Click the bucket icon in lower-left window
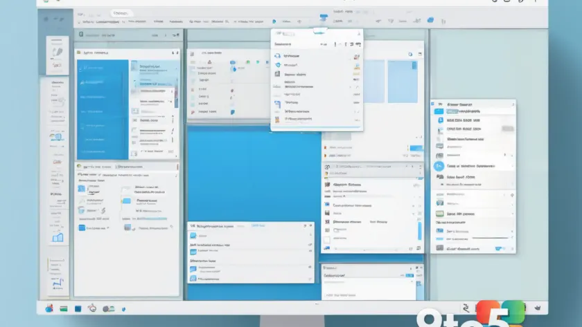Screen dimensions: 582x327 (81, 210)
